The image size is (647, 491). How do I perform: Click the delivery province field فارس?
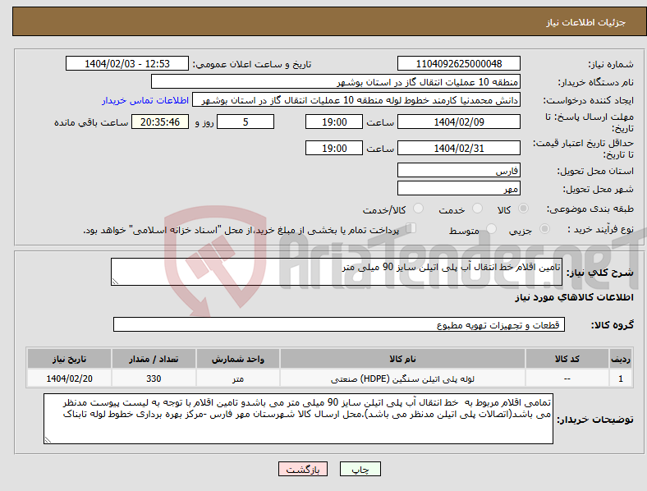pyautogui.click(x=458, y=170)
